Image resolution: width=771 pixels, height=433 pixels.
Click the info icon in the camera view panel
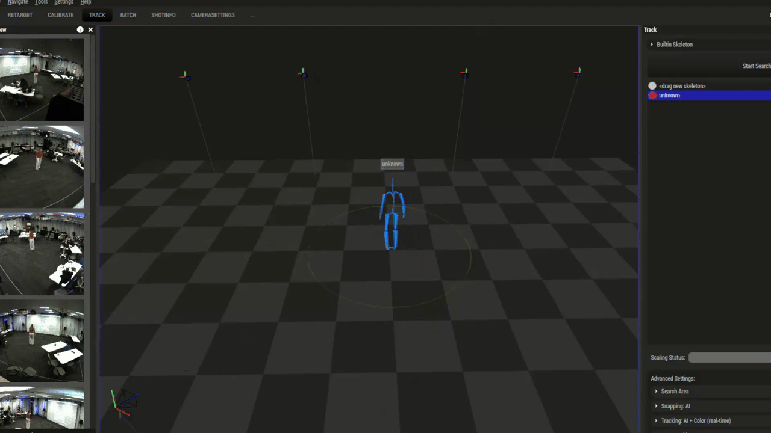click(x=80, y=29)
